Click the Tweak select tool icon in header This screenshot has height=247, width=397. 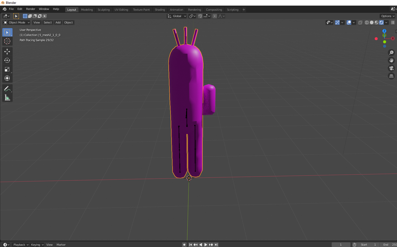click(x=16, y=16)
